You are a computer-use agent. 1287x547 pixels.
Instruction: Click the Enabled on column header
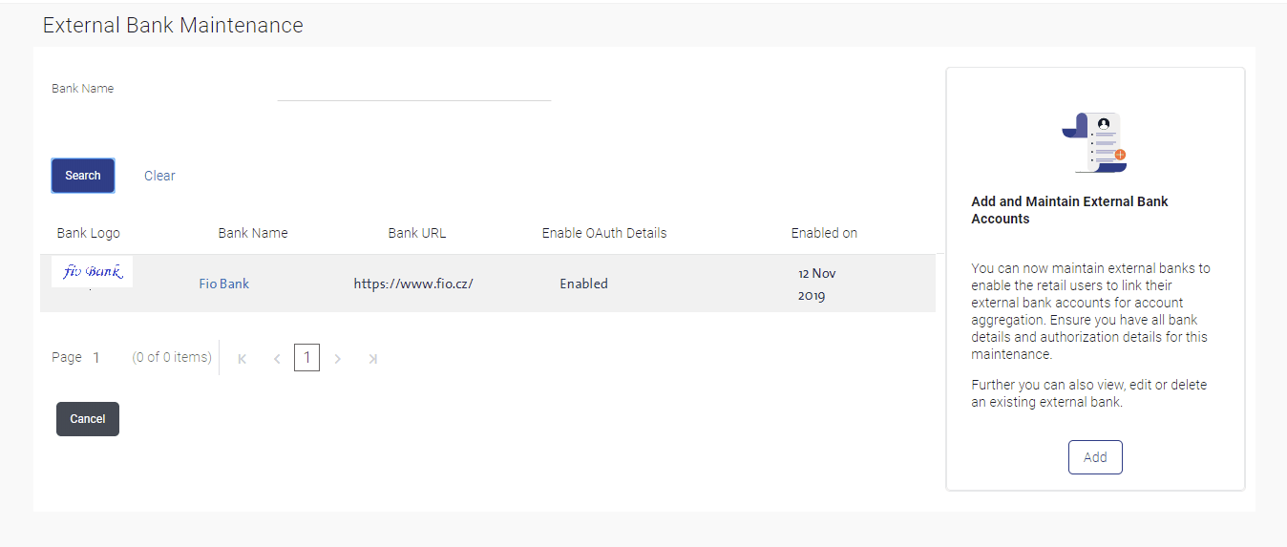pos(824,233)
